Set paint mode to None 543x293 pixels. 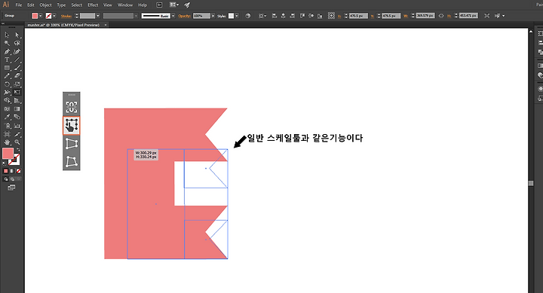click(x=18, y=171)
